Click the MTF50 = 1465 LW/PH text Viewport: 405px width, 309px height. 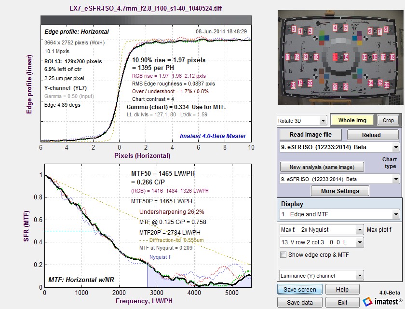163,173
